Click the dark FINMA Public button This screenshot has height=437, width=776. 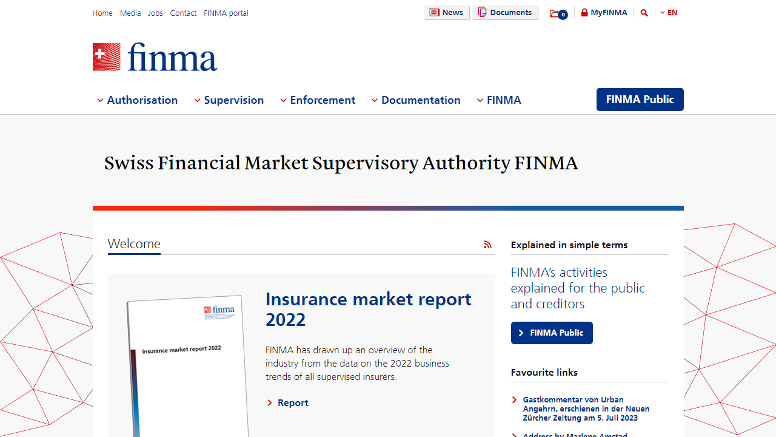pos(640,99)
